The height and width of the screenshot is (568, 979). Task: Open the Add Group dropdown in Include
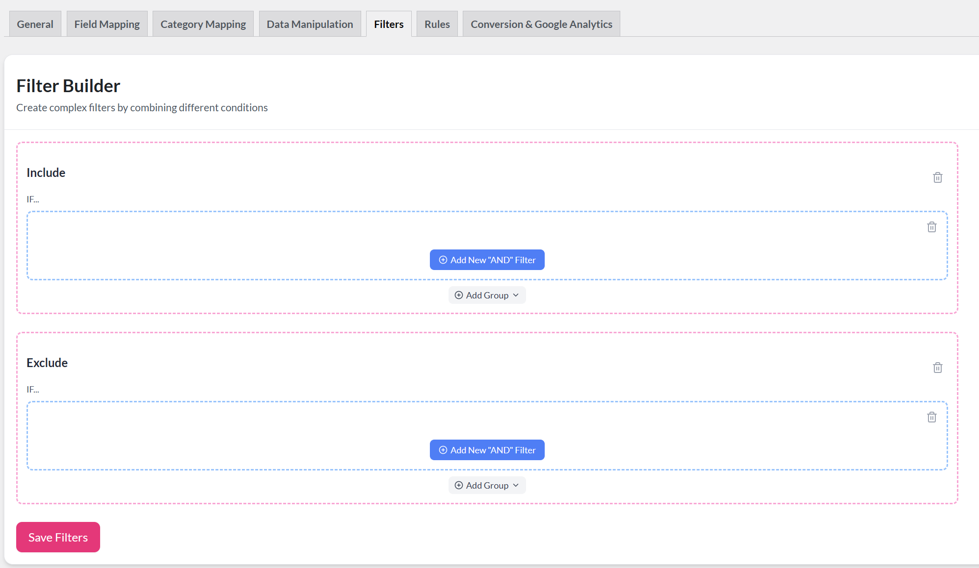coord(487,295)
